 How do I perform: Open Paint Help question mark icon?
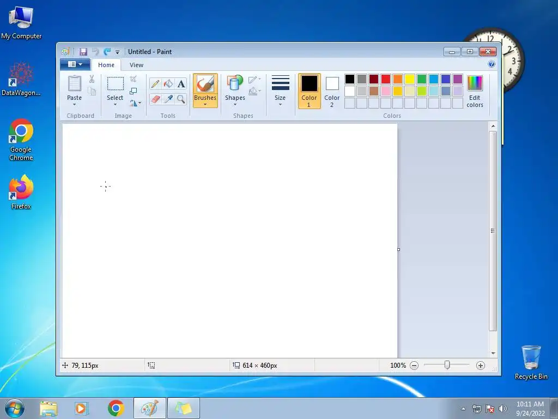(492, 64)
